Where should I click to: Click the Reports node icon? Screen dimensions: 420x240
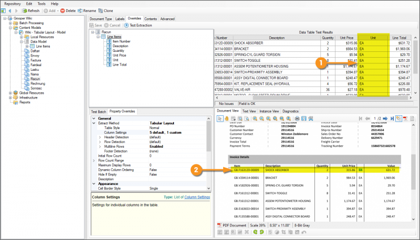click(16, 102)
